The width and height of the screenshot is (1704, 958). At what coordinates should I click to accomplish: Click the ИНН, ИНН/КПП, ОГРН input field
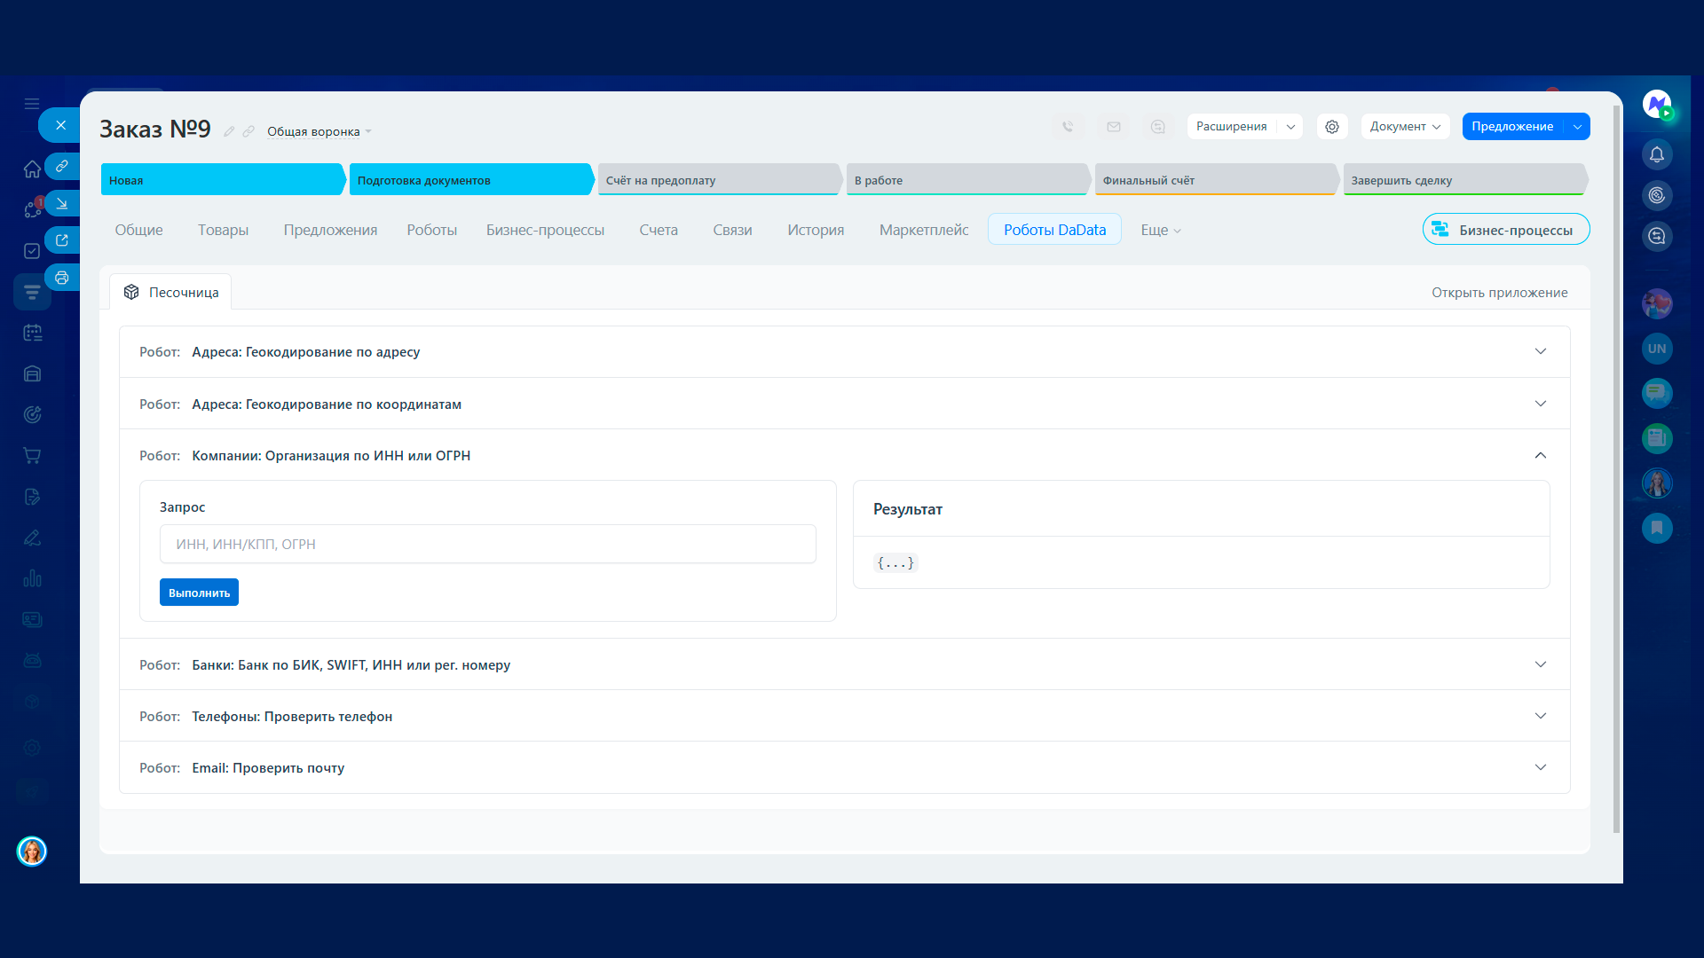(x=487, y=544)
